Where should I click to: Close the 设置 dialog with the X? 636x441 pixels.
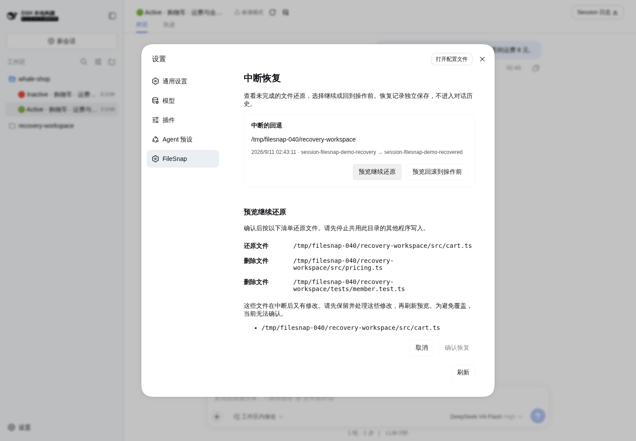click(x=482, y=59)
